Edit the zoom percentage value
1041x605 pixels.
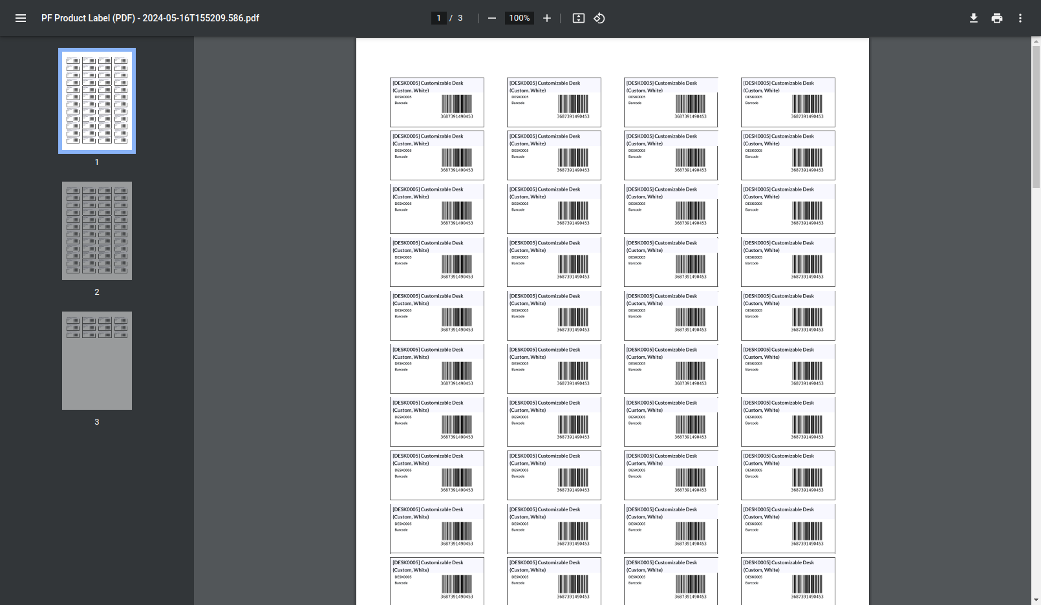[x=519, y=18]
